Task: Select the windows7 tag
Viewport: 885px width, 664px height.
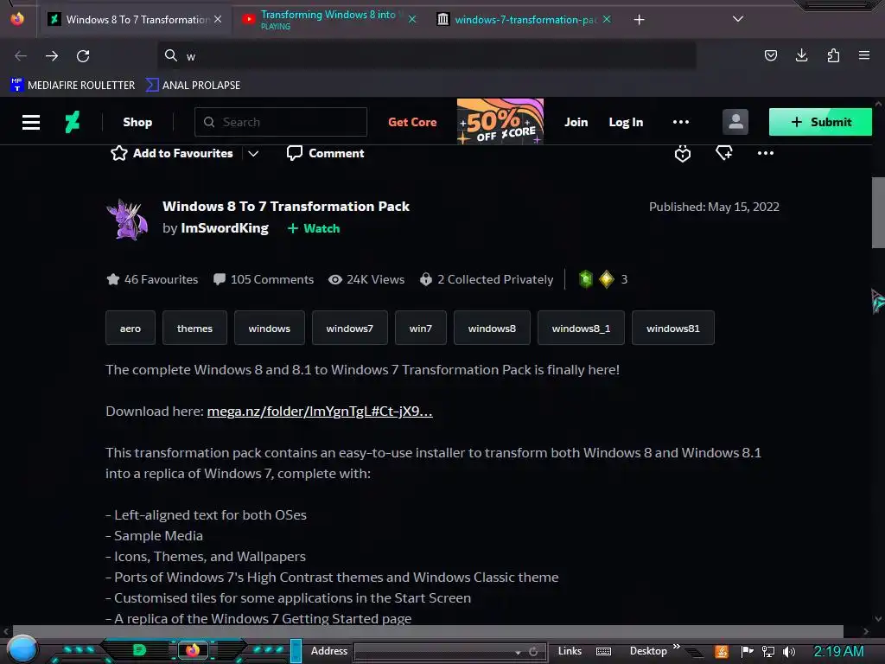Action: 350,328
